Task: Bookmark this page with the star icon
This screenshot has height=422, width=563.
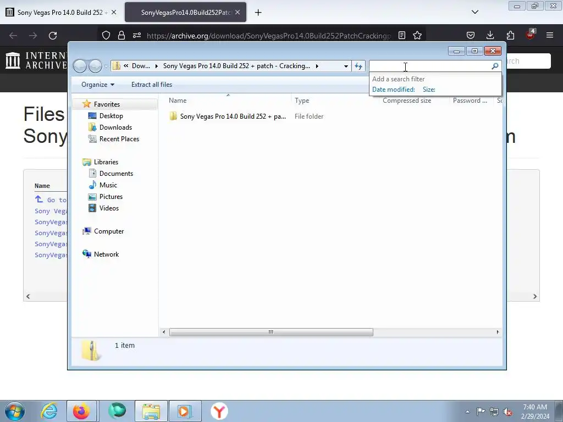Action: [x=417, y=35]
